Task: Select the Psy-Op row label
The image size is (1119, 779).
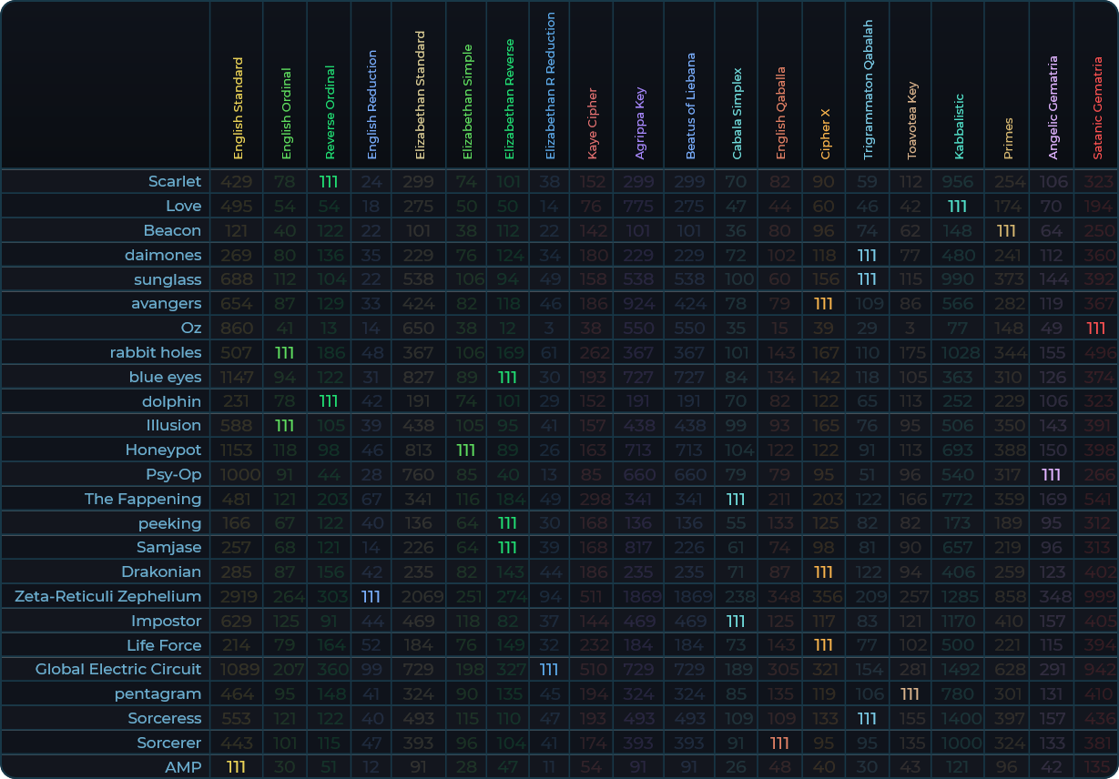Action: click(x=173, y=474)
